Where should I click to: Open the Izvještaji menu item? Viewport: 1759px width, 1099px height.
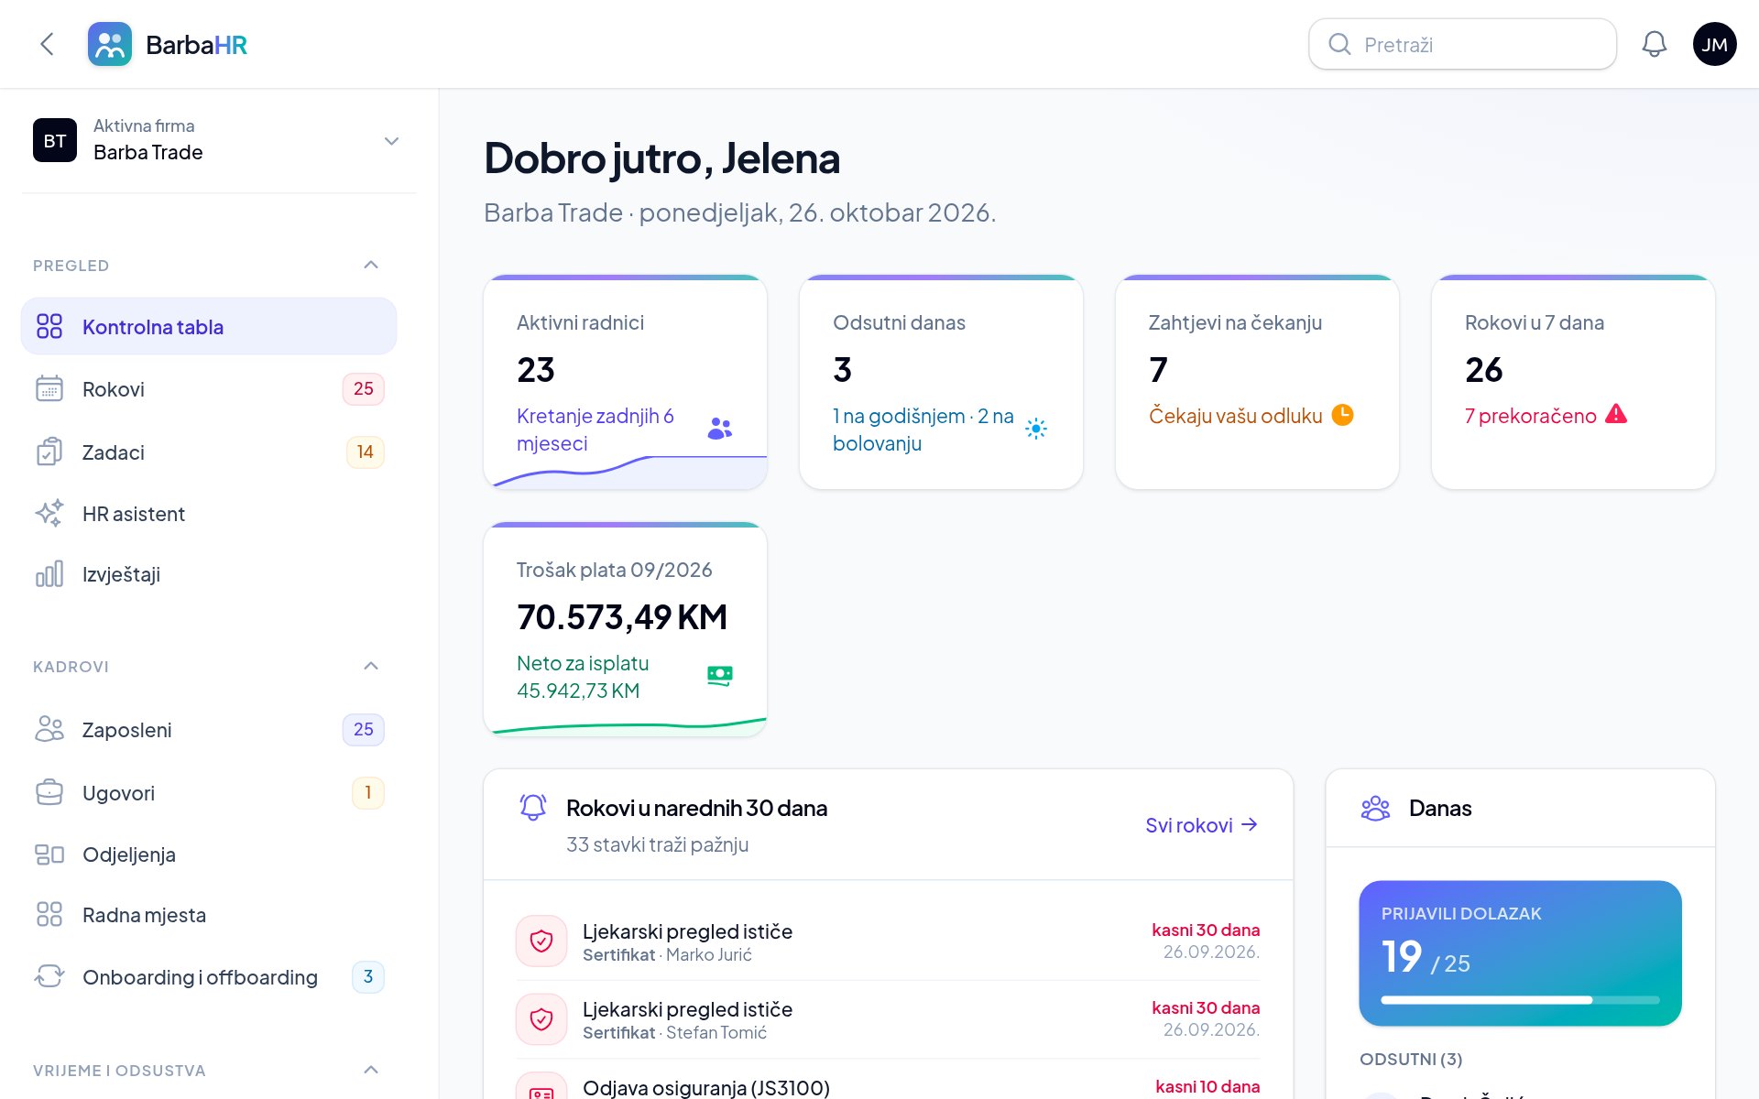coord(209,574)
